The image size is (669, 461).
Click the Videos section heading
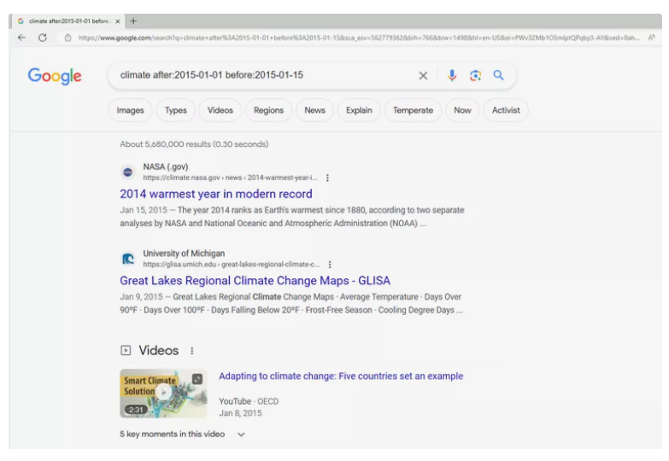(x=159, y=351)
